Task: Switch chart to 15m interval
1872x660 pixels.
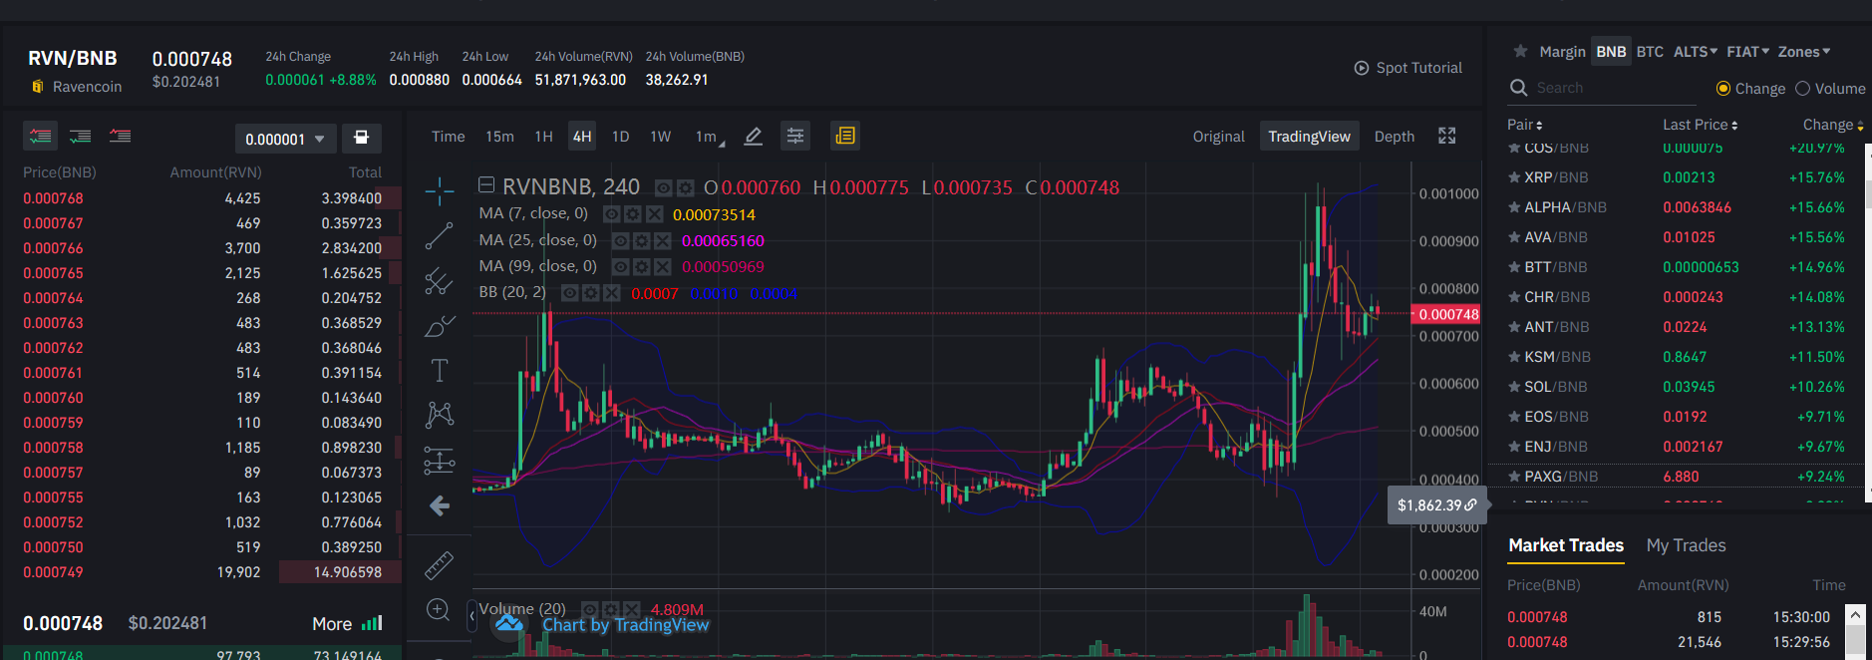Action: pyautogui.click(x=499, y=137)
